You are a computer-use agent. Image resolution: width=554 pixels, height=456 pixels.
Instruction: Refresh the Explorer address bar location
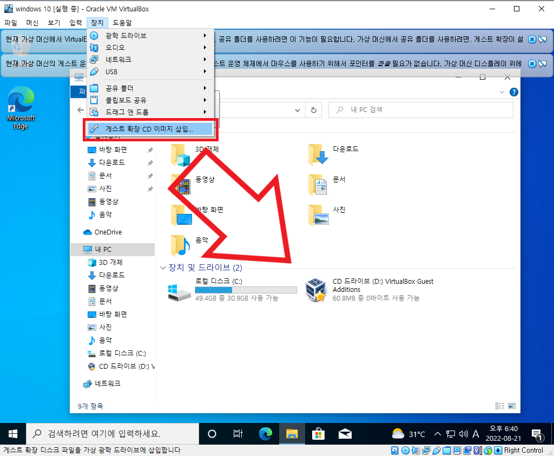(x=313, y=110)
